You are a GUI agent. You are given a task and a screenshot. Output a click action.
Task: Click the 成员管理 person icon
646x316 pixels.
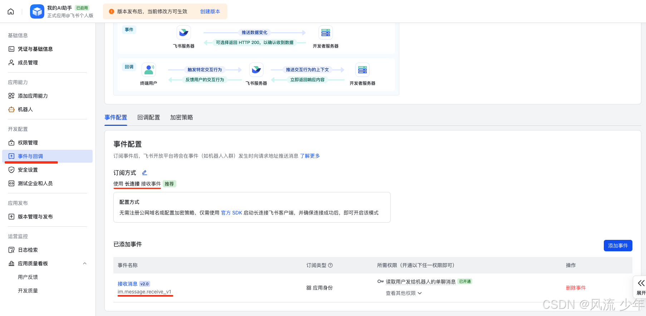(x=11, y=63)
